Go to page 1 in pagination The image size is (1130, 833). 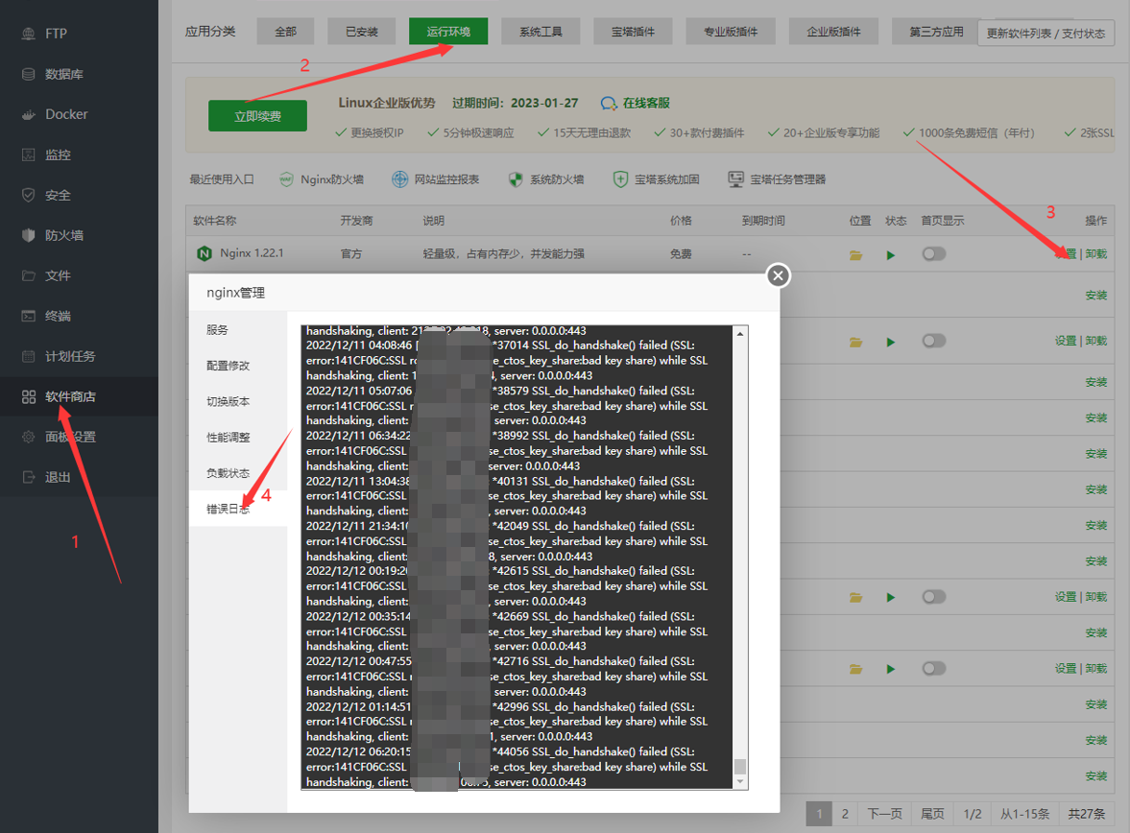pyautogui.click(x=819, y=814)
